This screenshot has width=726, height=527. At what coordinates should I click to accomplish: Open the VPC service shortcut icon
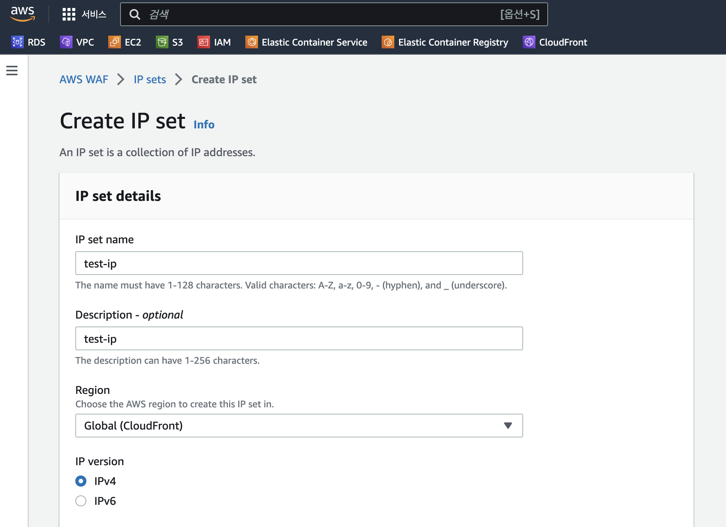66,42
